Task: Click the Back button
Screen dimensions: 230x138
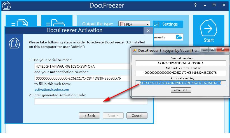Action: (x=89, y=115)
